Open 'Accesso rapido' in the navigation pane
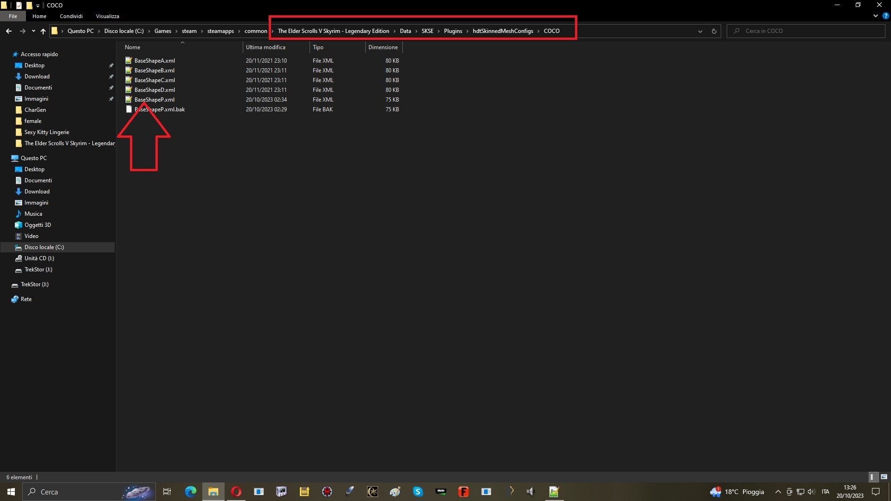Image resolution: width=891 pixels, height=501 pixels. coord(39,54)
